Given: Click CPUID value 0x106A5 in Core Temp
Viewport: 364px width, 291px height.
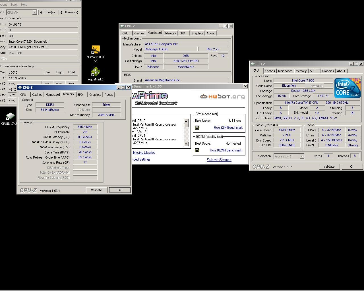Looking at the screenshot, I should [43, 24].
